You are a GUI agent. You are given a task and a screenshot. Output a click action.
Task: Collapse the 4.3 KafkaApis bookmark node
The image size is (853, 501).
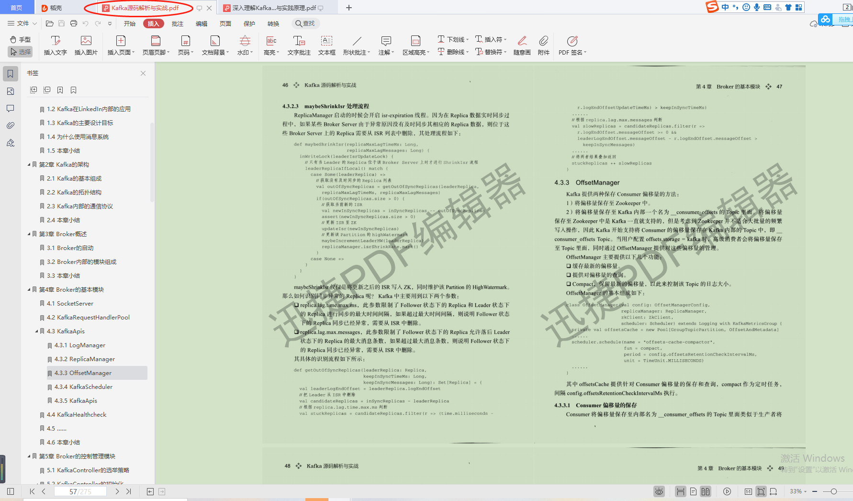36,331
